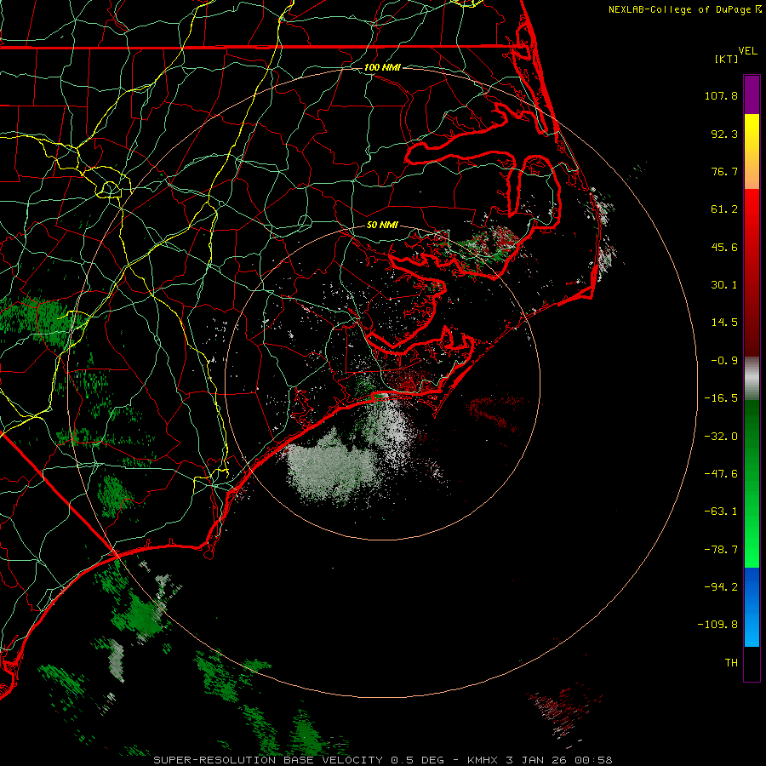Click the 50 NMI range ring label
This screenshot has height=766, width=766.
[382, 226]
